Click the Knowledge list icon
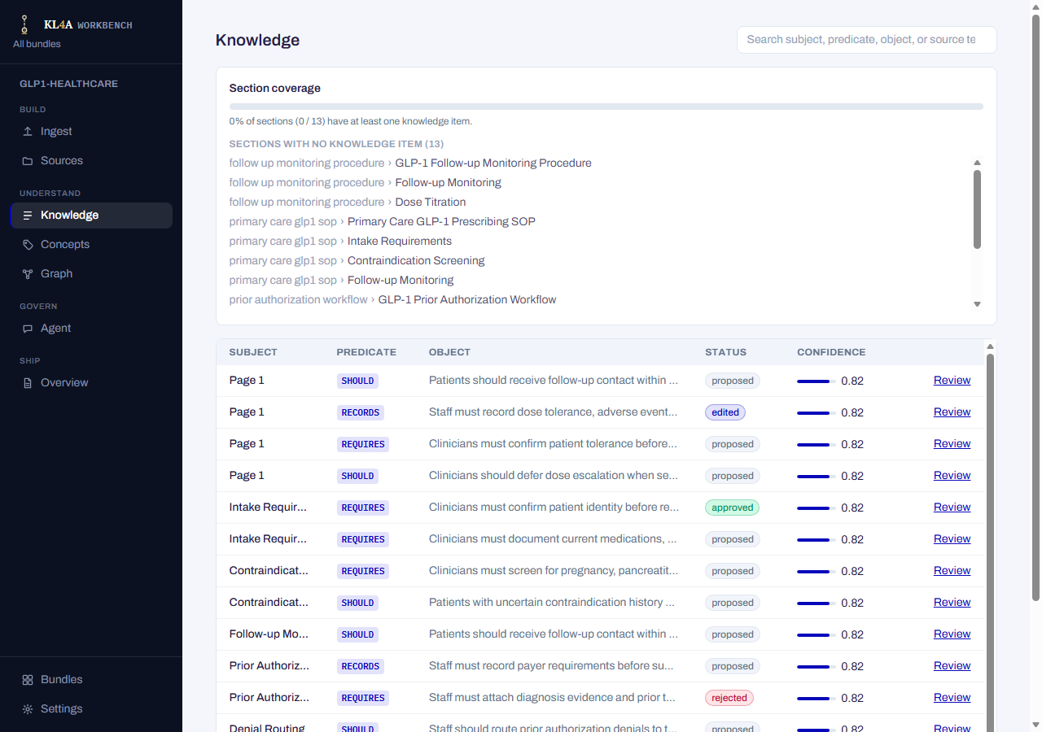1042x732 pixels. (28, 216)
